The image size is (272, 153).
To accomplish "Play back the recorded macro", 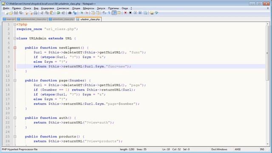I will pyautogui.click(x=135, y=13).
